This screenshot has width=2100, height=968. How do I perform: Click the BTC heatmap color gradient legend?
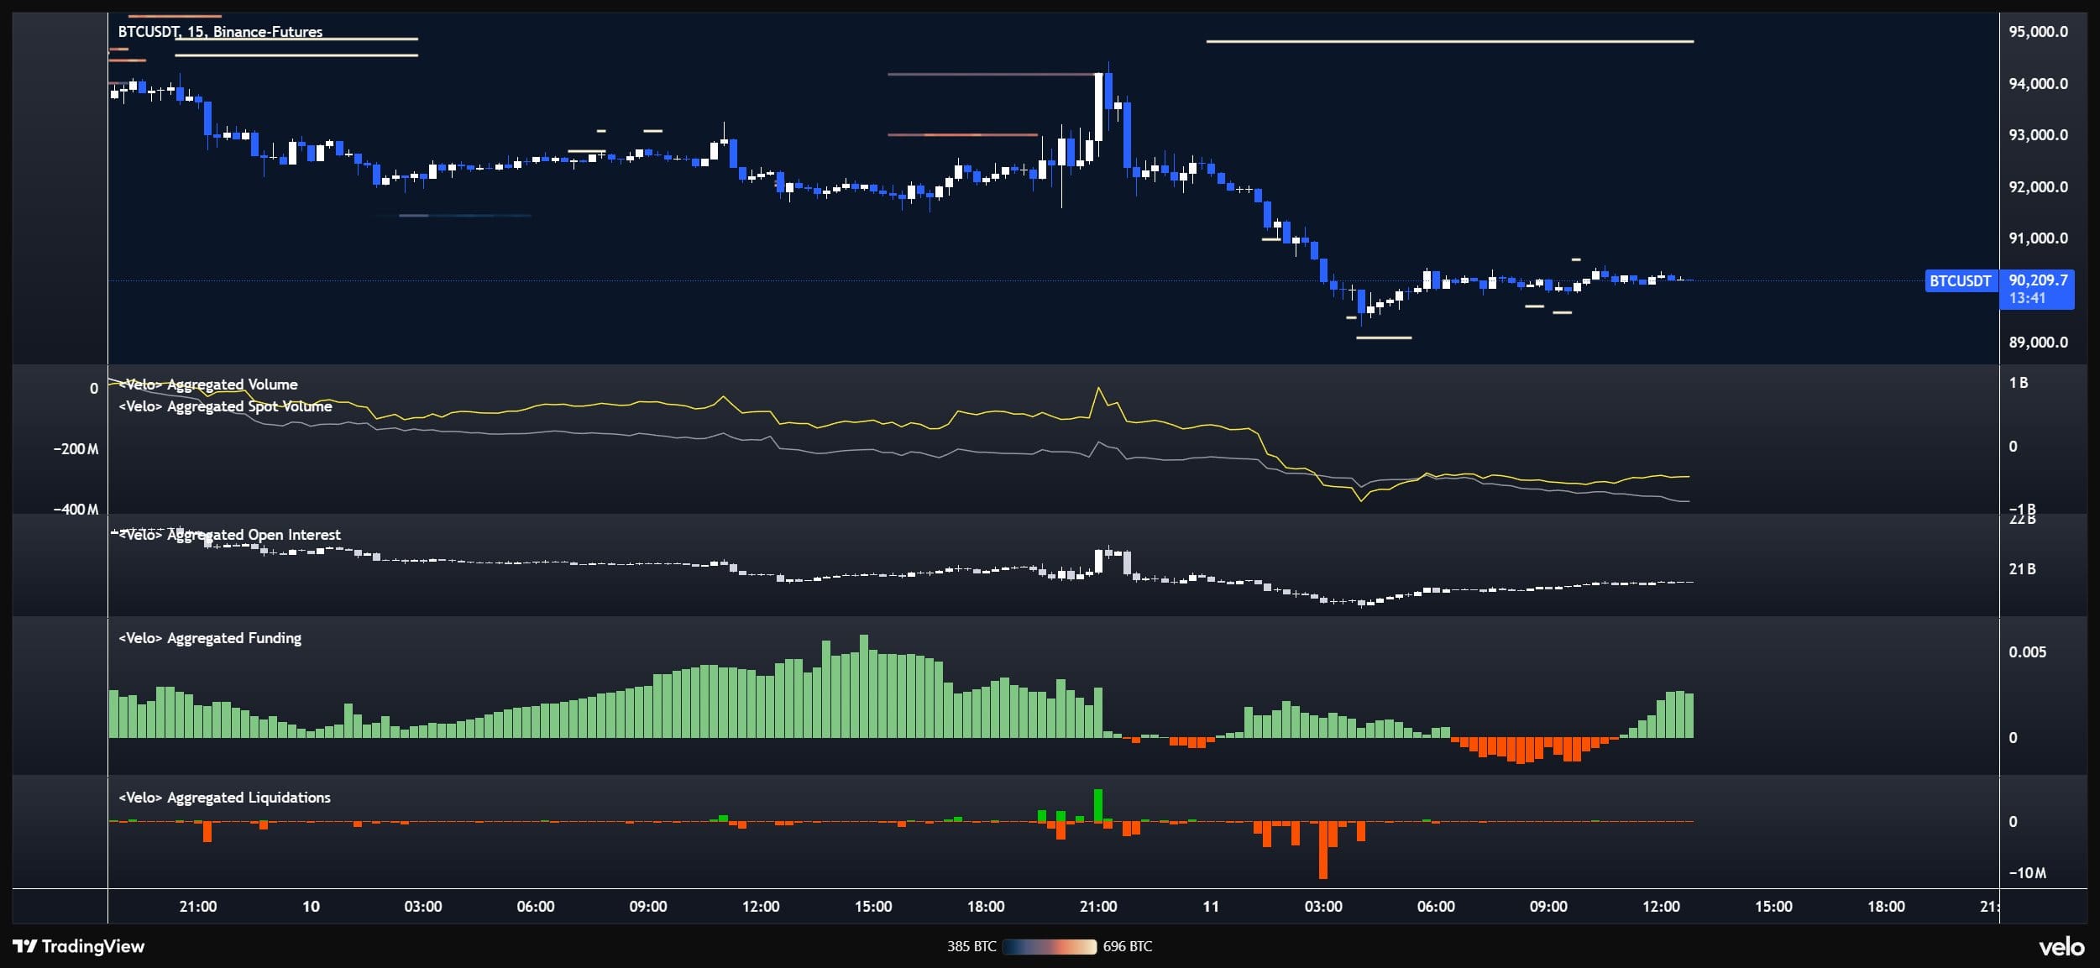point(1049,947)
